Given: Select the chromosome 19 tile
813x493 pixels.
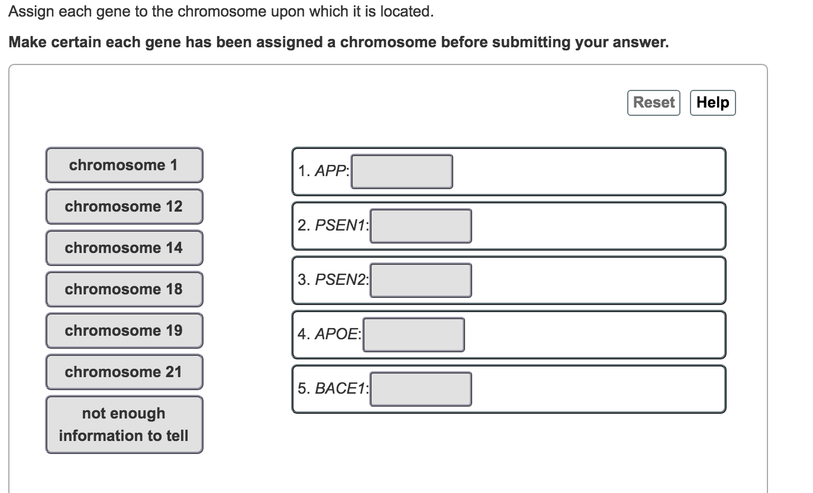Looking at the screenshot, I should tap(124, 330).
